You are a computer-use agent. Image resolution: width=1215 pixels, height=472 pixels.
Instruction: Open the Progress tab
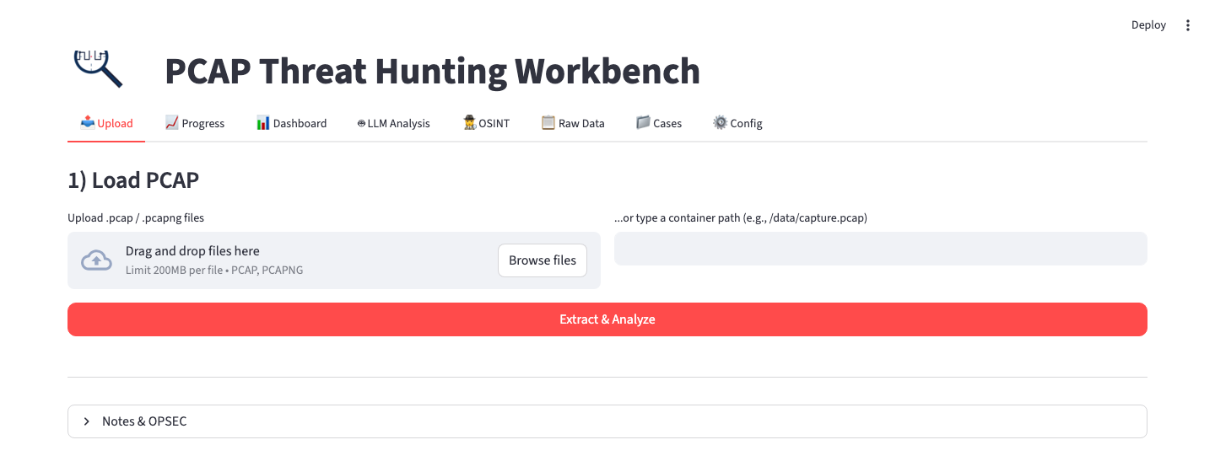[195, 123]
